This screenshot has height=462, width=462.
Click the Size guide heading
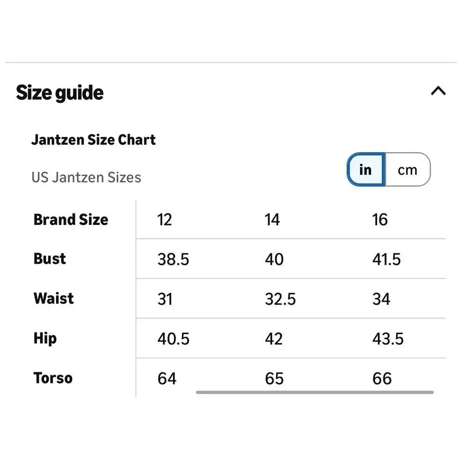click(60, 92)
